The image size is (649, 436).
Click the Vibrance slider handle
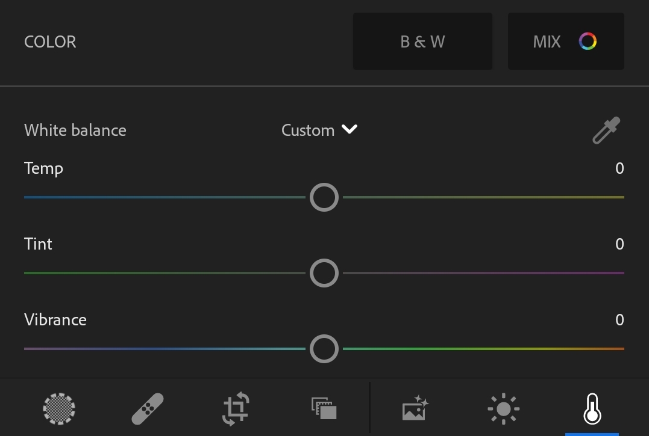[324, 349]
